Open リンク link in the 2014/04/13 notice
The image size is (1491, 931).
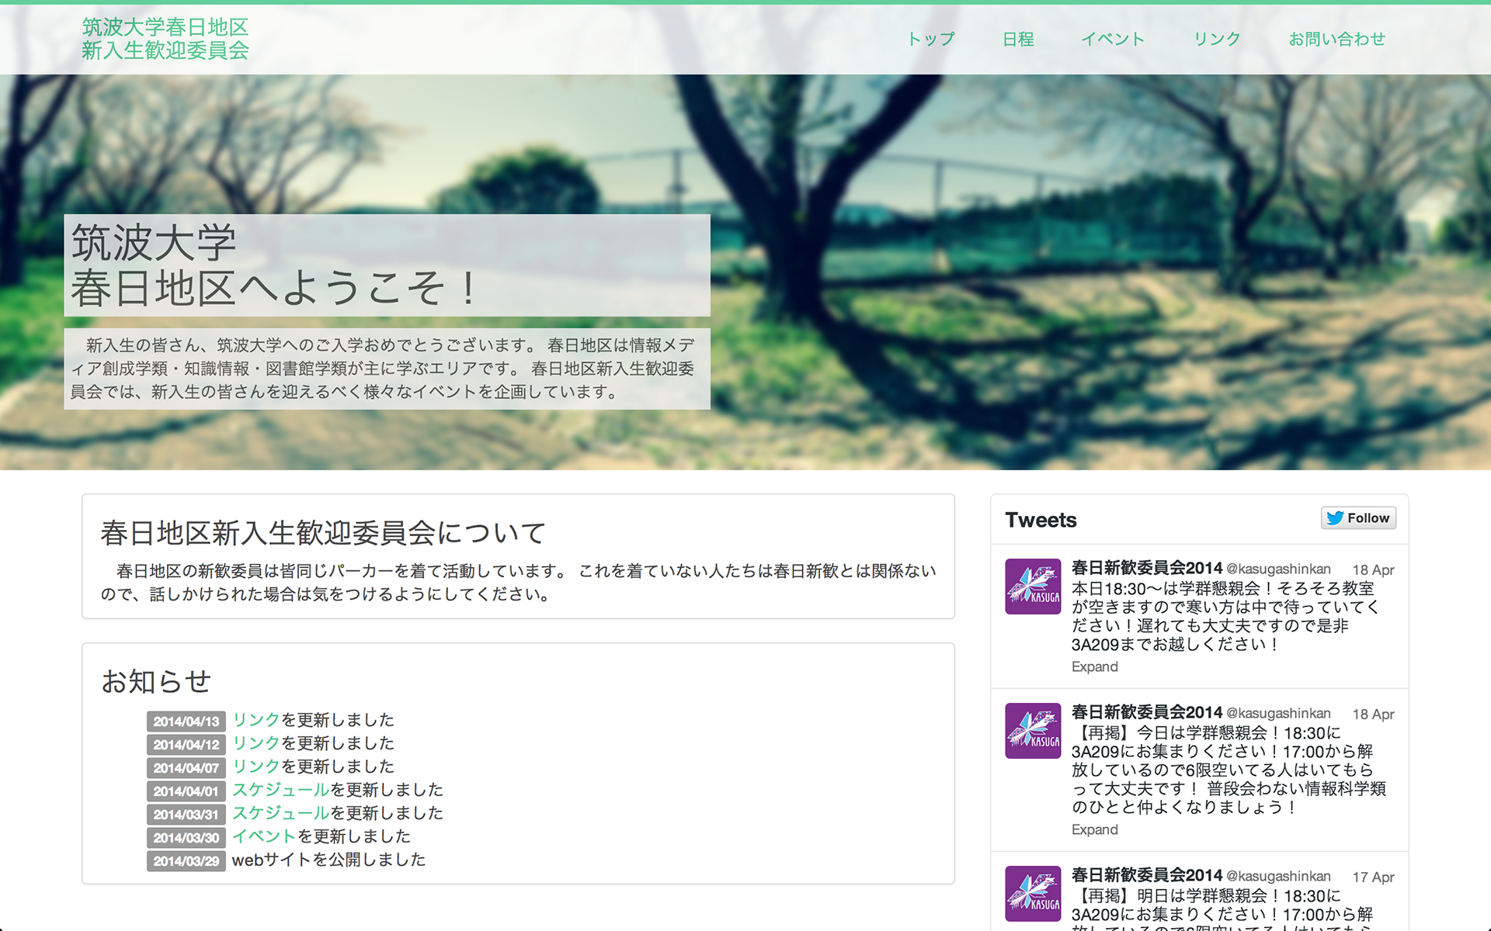256,720
